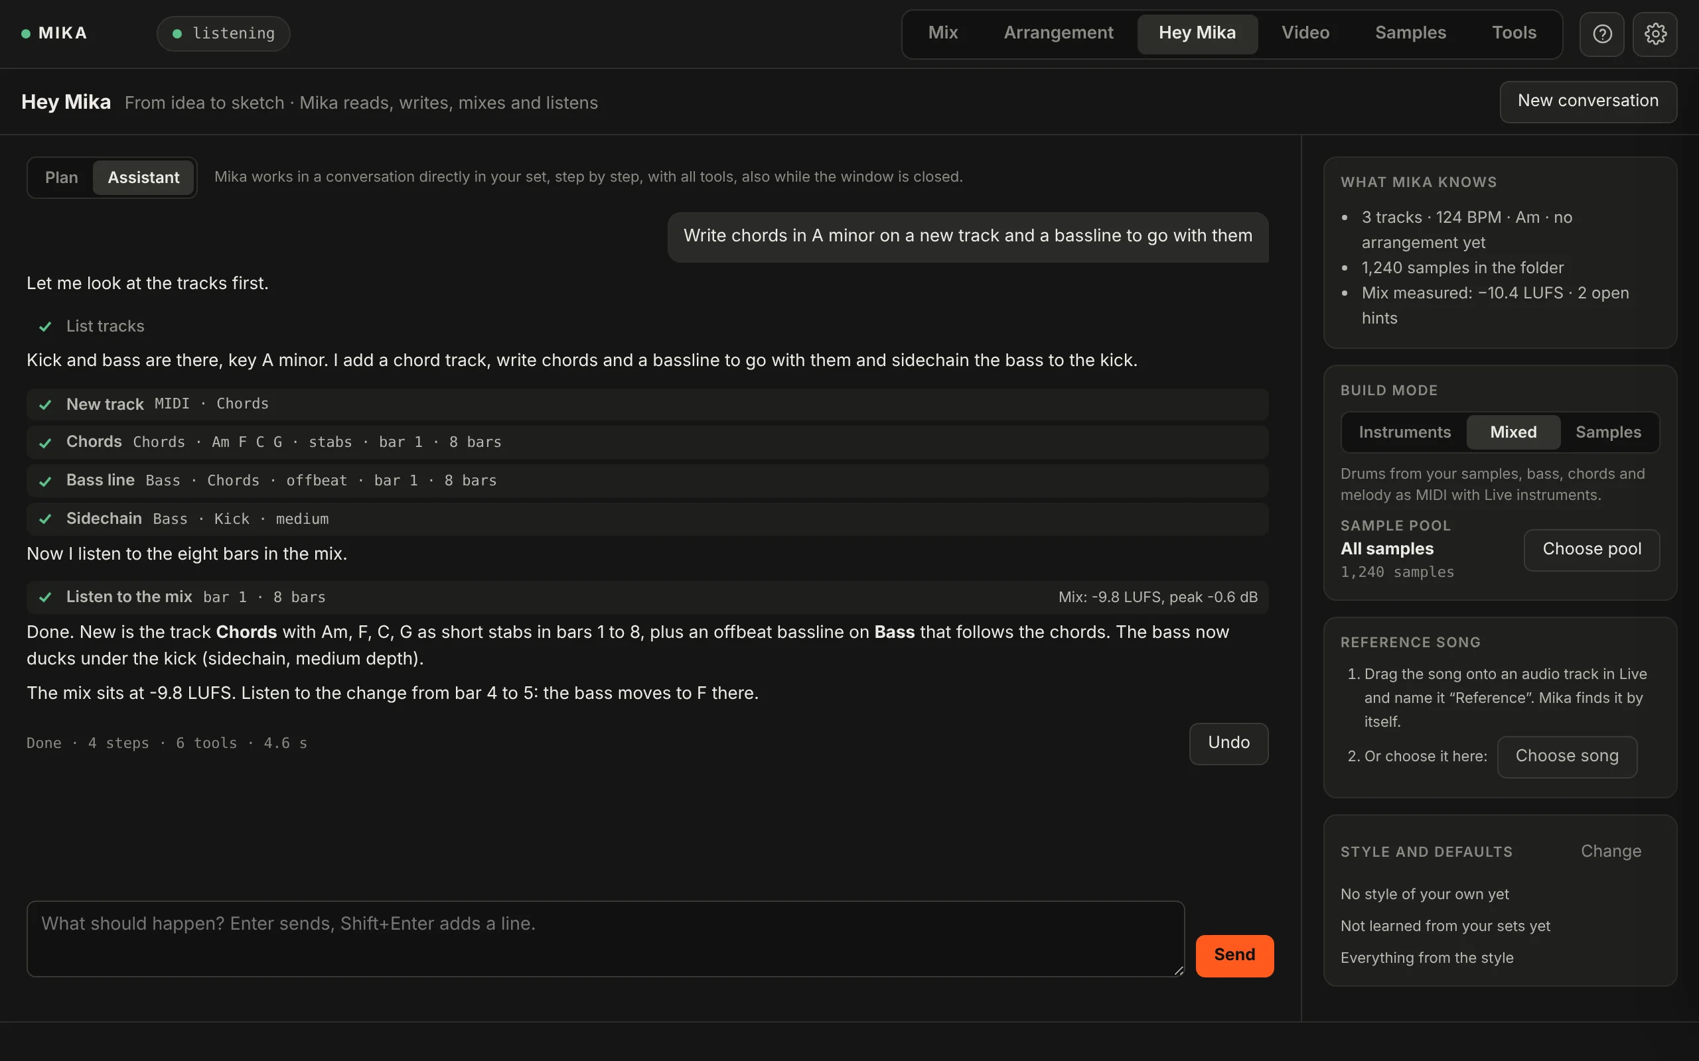Open the Mix tab
Screen dimensions: 1699x1061
[942, 33]
